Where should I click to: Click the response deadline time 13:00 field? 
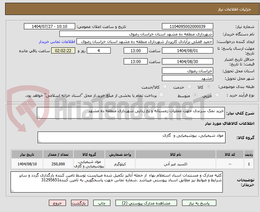pos(136,50)
